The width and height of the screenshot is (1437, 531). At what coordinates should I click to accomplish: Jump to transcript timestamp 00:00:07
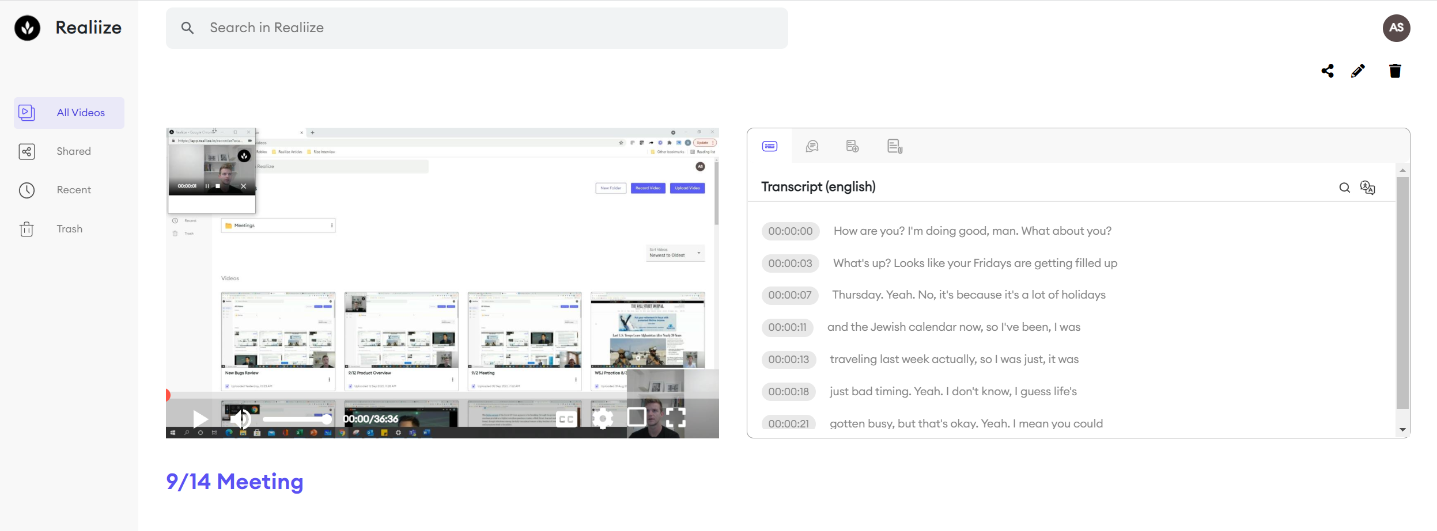[789, 295]
